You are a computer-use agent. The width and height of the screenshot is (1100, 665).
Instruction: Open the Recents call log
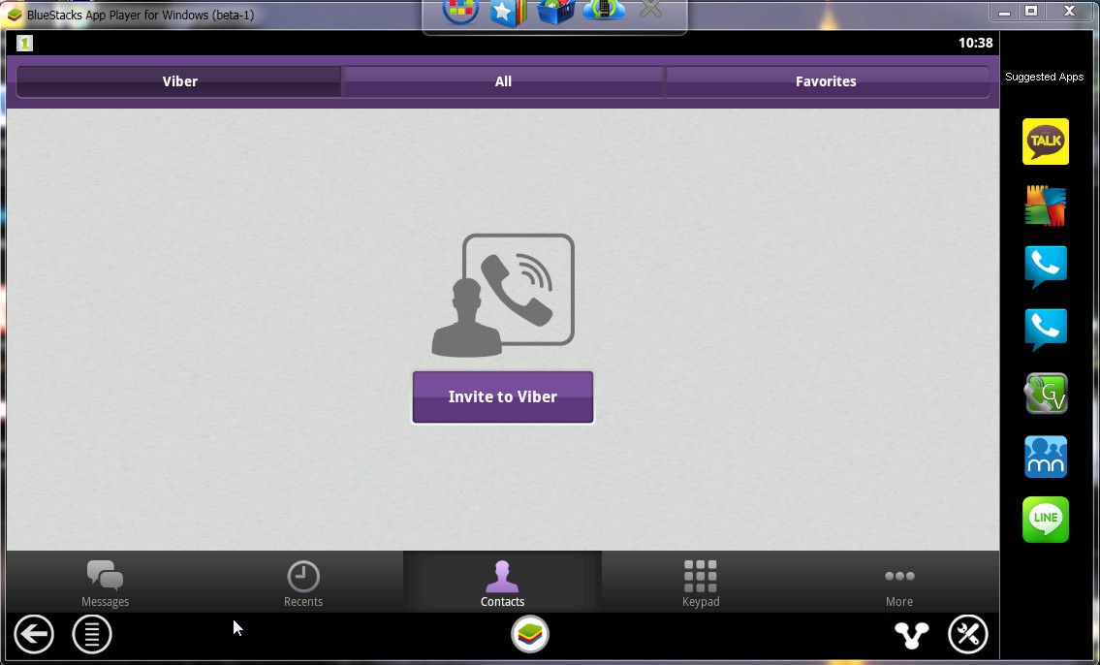303,583
